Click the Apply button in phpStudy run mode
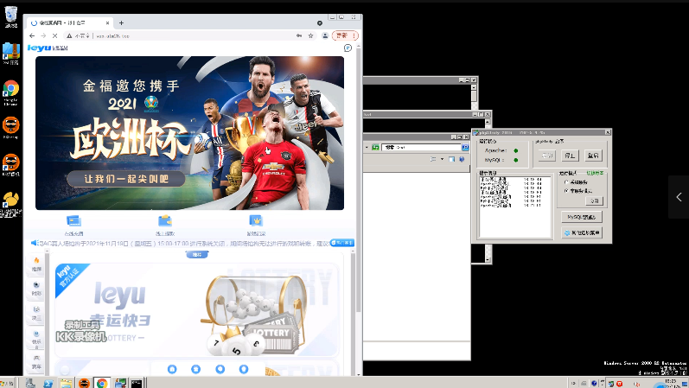The width and height of the screenshot is (689, 388). [594, 200]
